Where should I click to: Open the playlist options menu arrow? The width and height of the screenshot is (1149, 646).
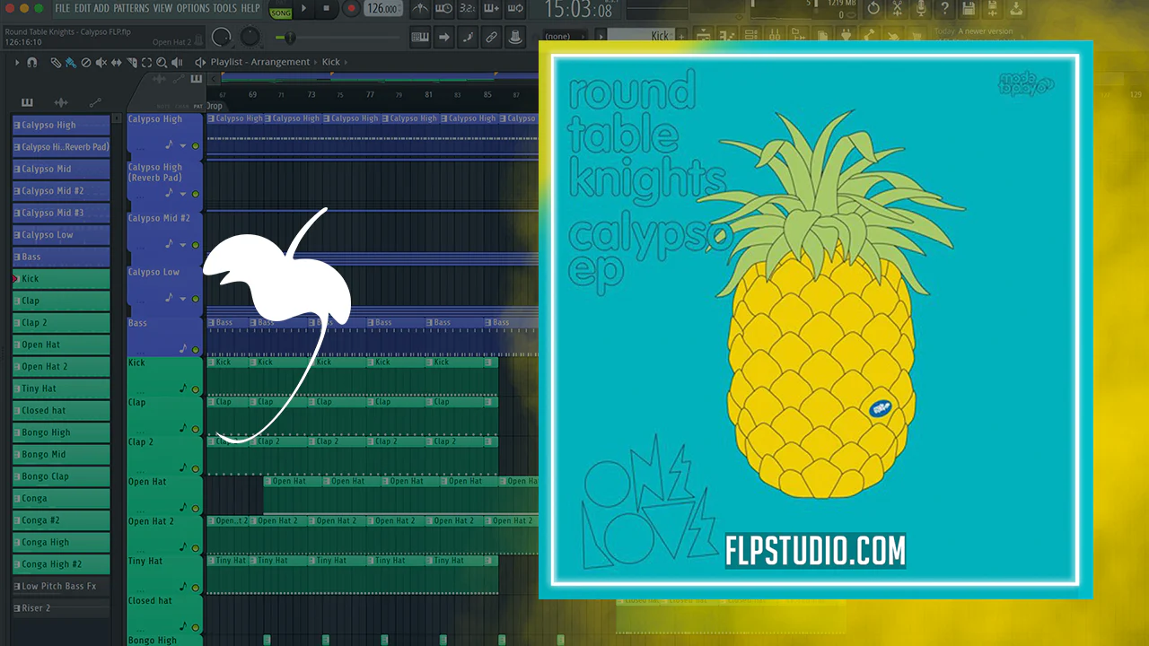[17, 63]
